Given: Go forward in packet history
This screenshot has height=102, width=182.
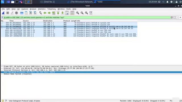Looking at the screenshot, I should 49,13.
